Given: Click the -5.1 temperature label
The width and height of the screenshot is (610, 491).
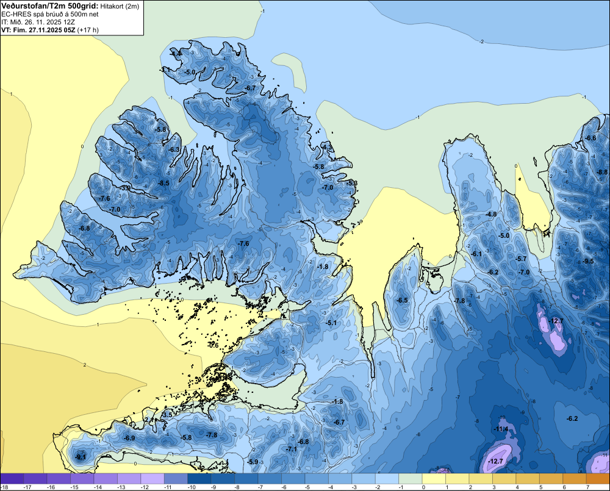Looking at the screenshot, I should (x=331, y=323).
